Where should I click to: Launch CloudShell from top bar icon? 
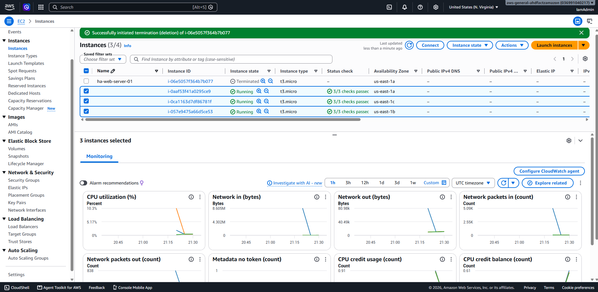click(389, 7)
